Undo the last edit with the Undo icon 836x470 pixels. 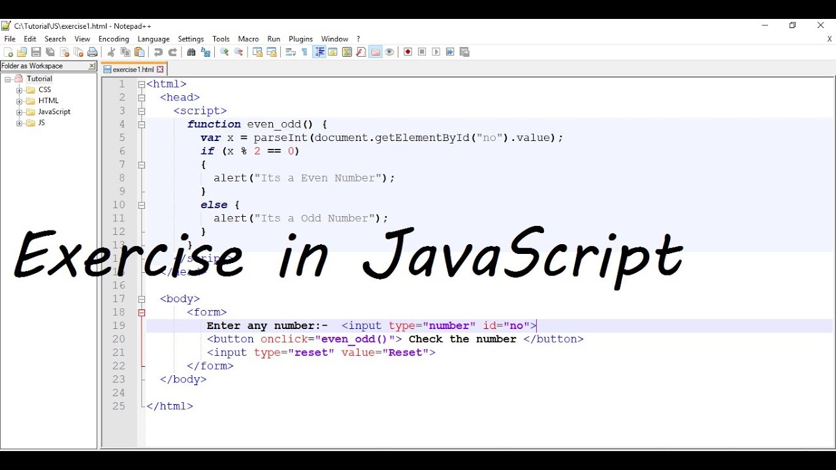158,52
